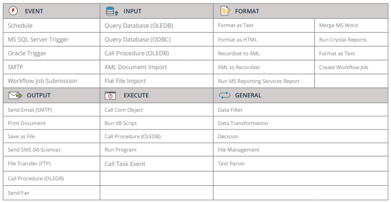Click the envelope OUTPUT icon

(x=15, y=95)
